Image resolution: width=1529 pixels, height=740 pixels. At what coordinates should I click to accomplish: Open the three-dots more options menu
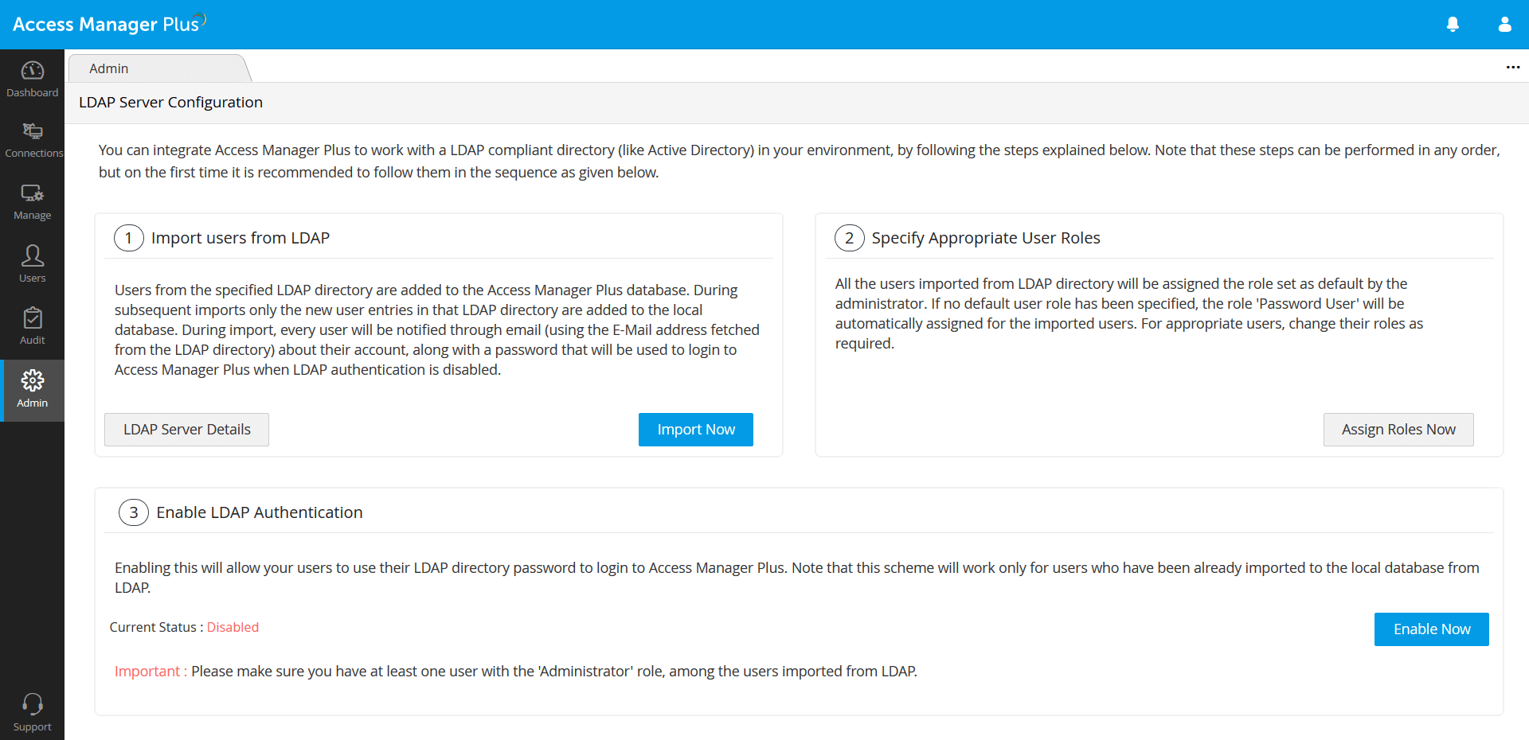pos(1513,68)
